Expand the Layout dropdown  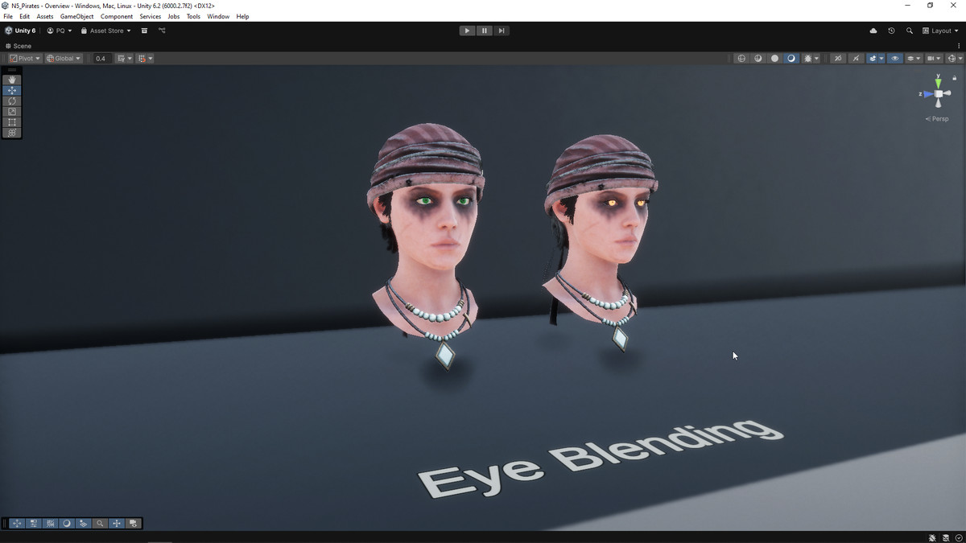click(940, 31)
